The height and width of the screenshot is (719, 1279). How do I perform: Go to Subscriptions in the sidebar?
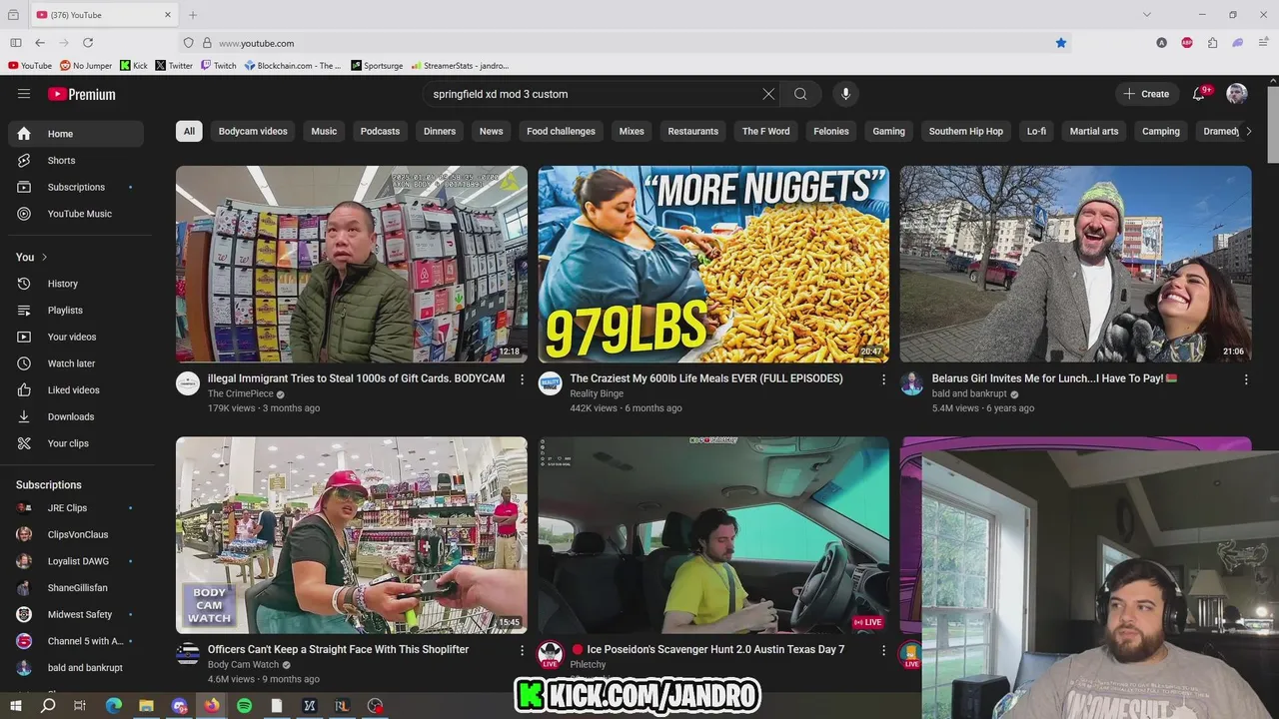[76, 187]
